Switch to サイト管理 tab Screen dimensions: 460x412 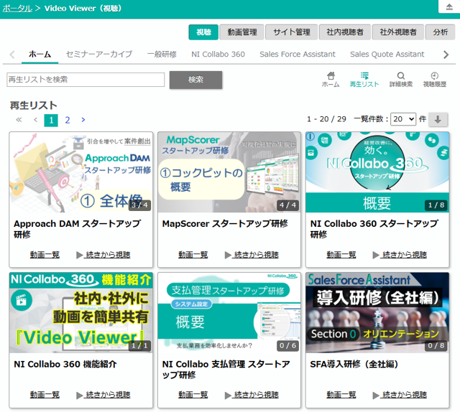292,32
